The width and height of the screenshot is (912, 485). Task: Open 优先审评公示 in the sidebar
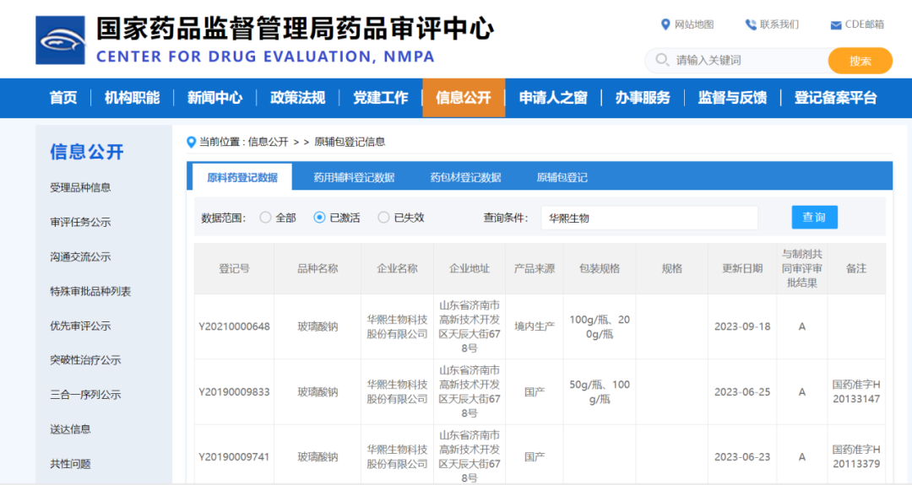click(80, 326)
